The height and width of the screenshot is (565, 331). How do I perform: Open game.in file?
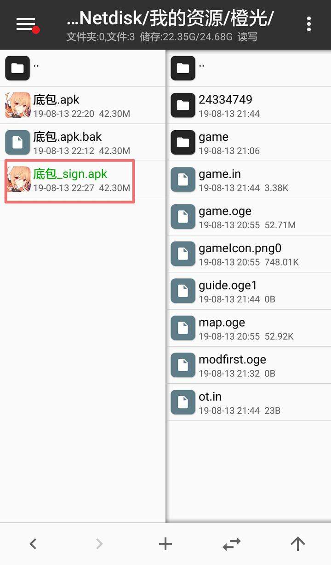(x=249, y=180)
